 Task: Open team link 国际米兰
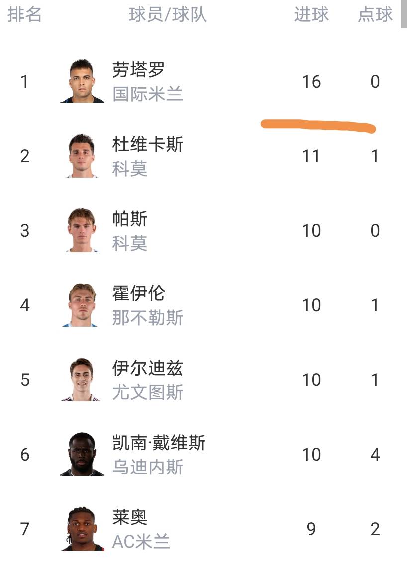coord(148,94)
